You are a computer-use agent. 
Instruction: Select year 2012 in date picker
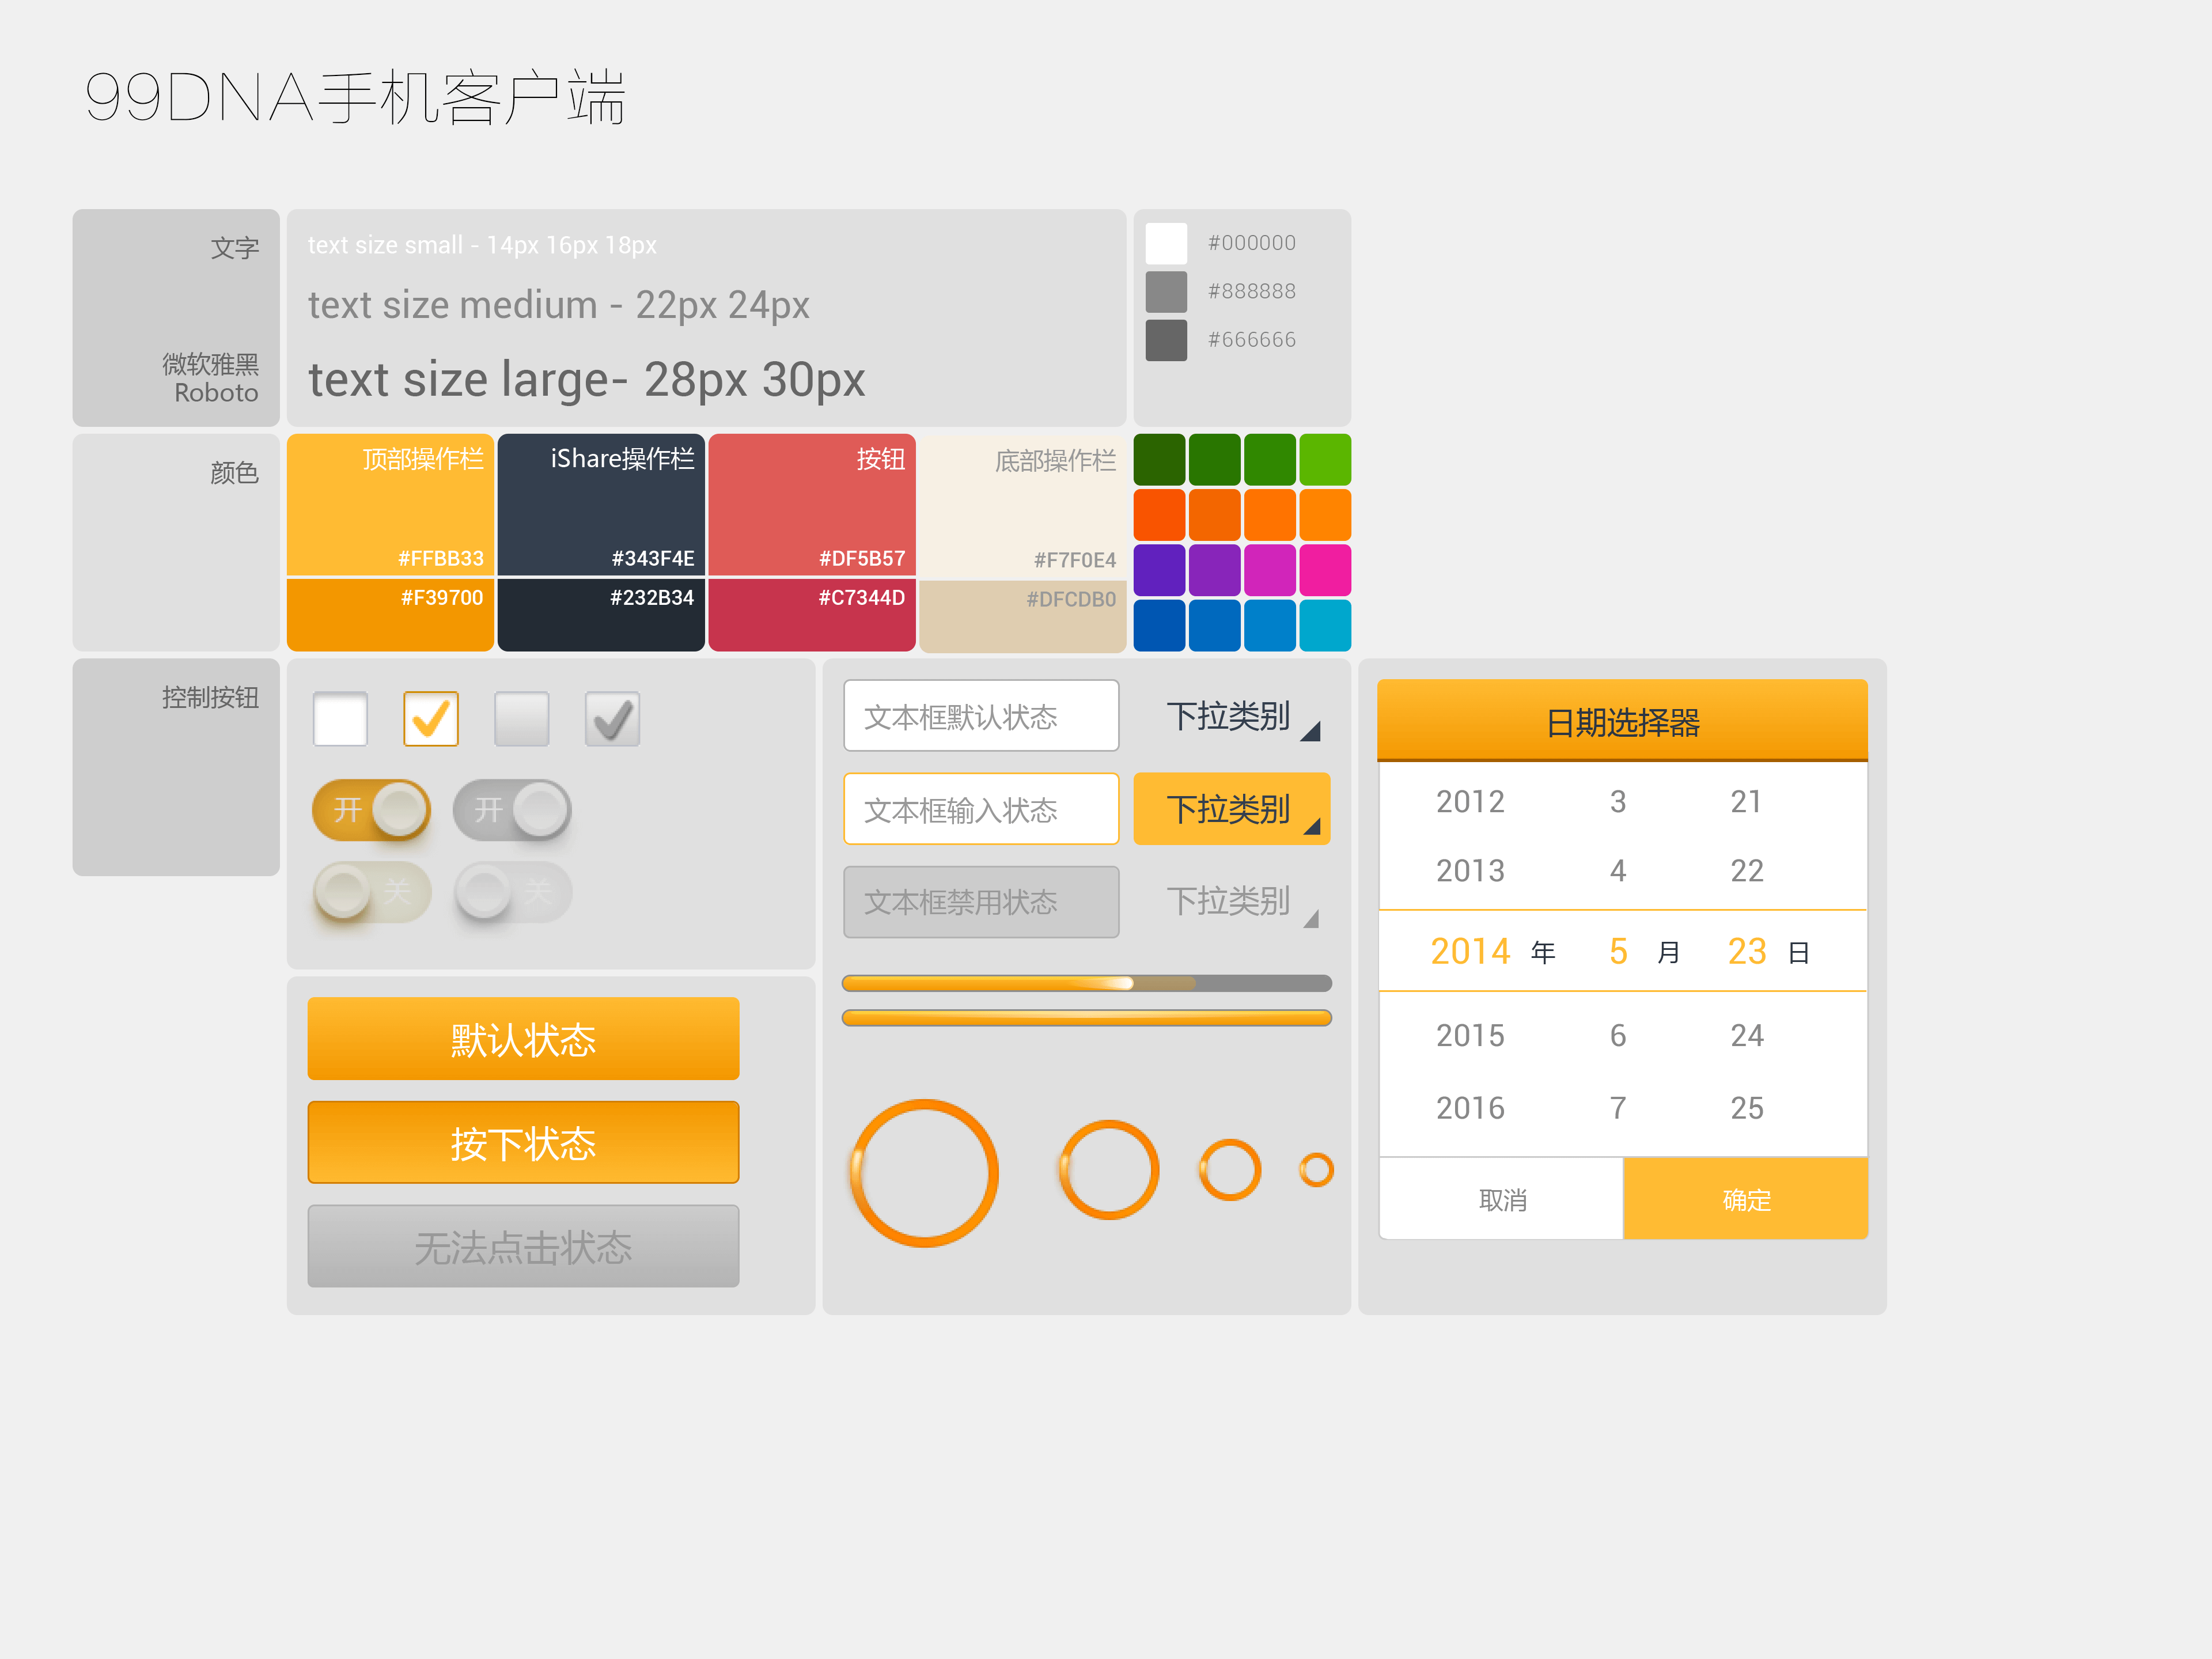pyautogui.click(x=1470, y=801)
